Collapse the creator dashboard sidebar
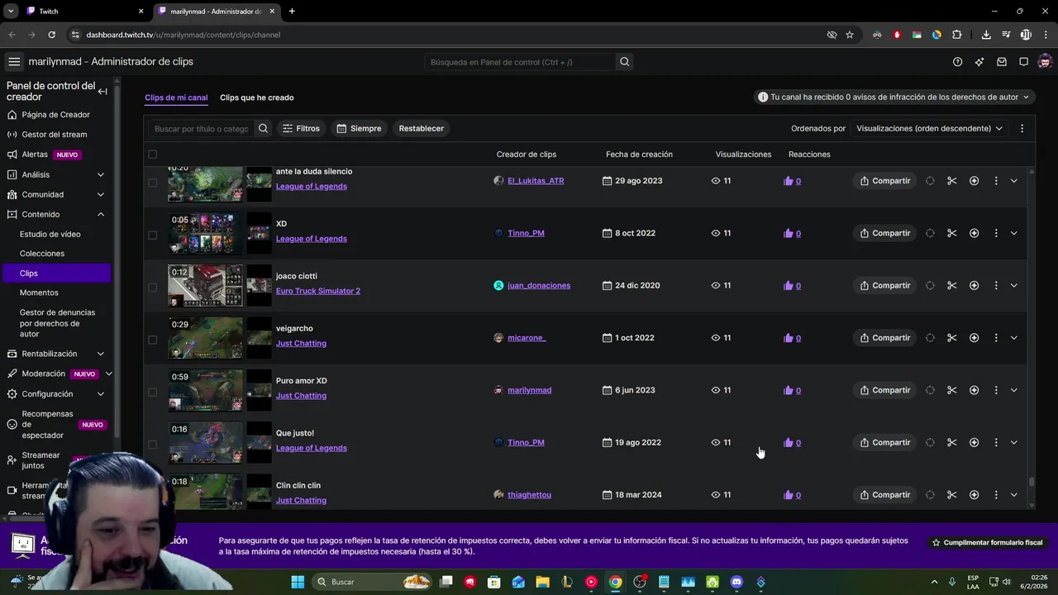The image size is (1058, 595). [102, 91]
